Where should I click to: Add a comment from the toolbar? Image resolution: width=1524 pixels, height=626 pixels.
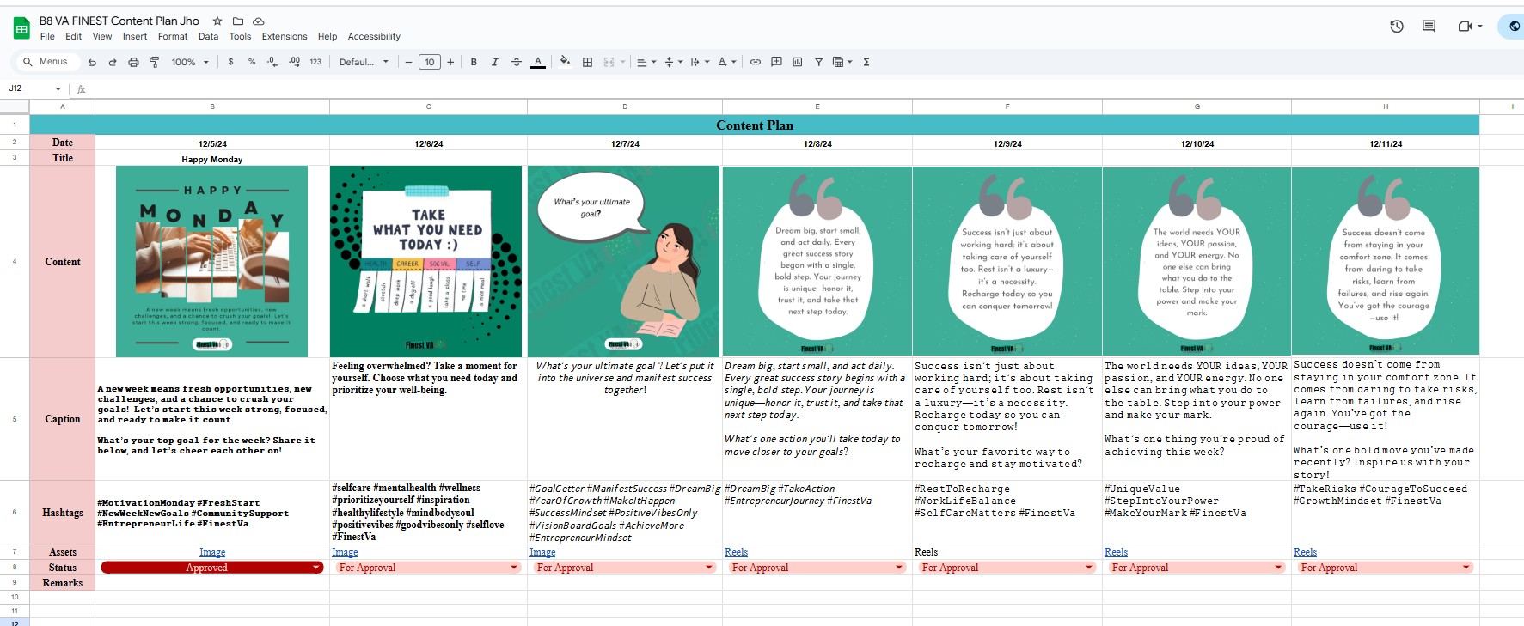pos(776,62)
